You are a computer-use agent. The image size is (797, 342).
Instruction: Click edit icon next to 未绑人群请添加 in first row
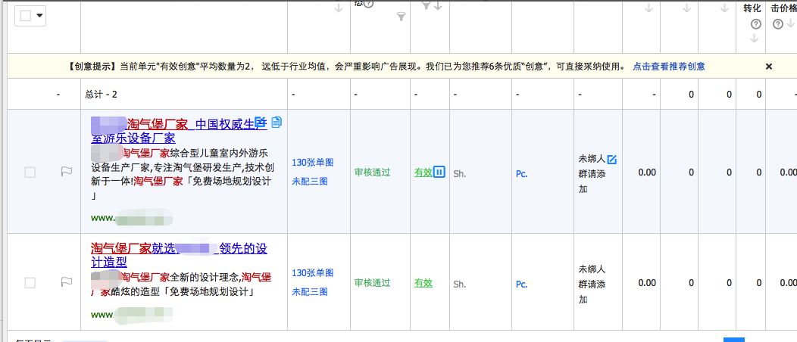pyautogui.click(x=612, y=160)
